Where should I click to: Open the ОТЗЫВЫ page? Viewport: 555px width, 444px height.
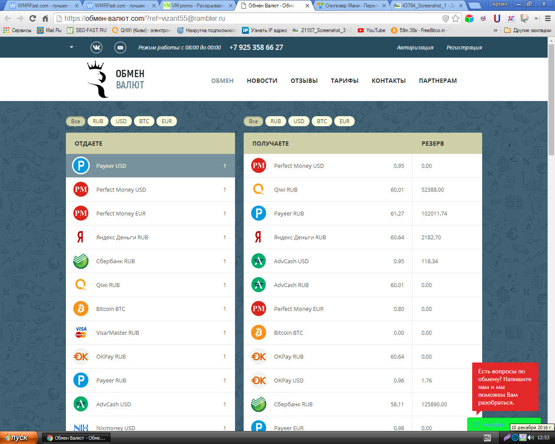[x=304, y=81]
